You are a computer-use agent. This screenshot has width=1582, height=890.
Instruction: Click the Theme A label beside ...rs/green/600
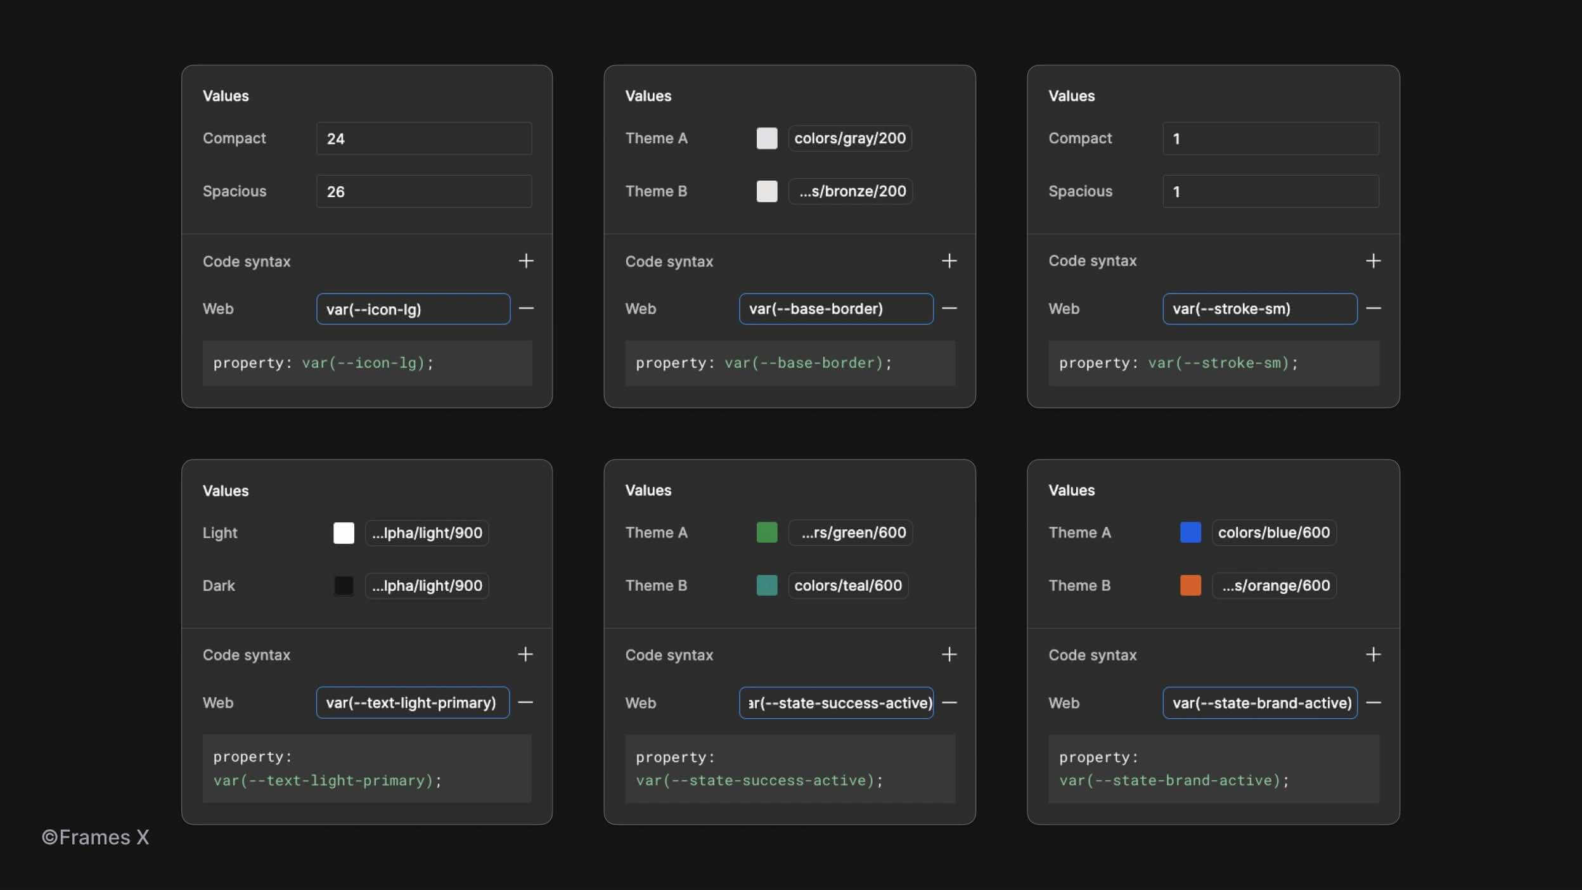(x=656, y=532)
